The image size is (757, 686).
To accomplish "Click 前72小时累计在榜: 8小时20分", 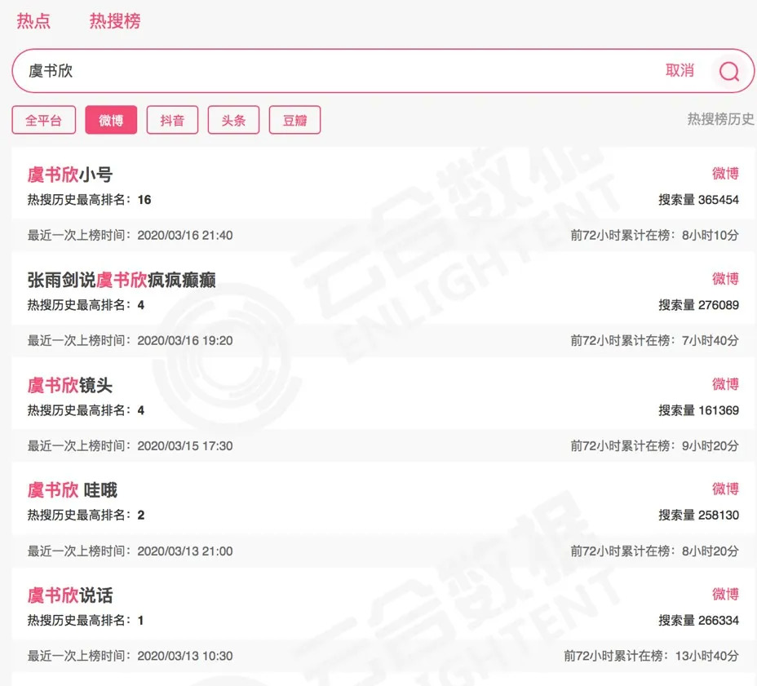I will 655,551.
